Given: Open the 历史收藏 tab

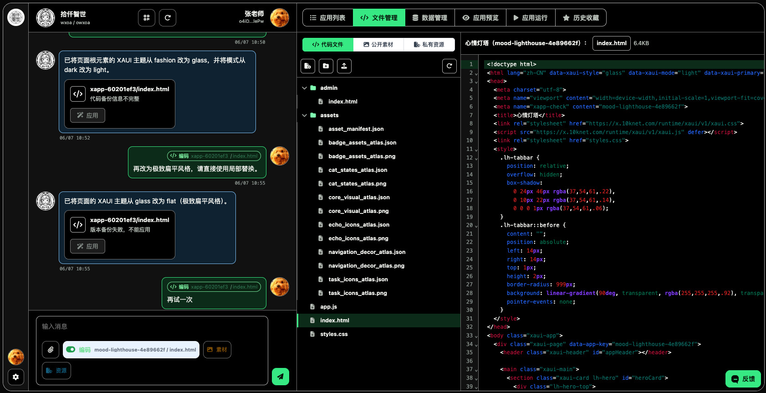Looking at the screenshot, I should pos(581,18).
